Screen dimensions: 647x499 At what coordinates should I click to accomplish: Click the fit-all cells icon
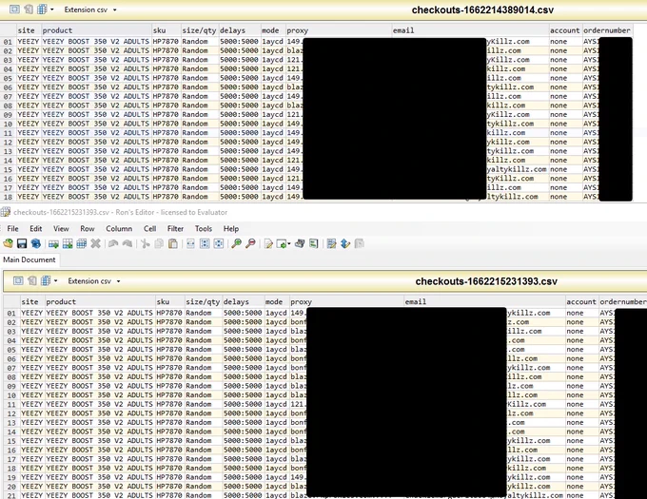(219, 243)
